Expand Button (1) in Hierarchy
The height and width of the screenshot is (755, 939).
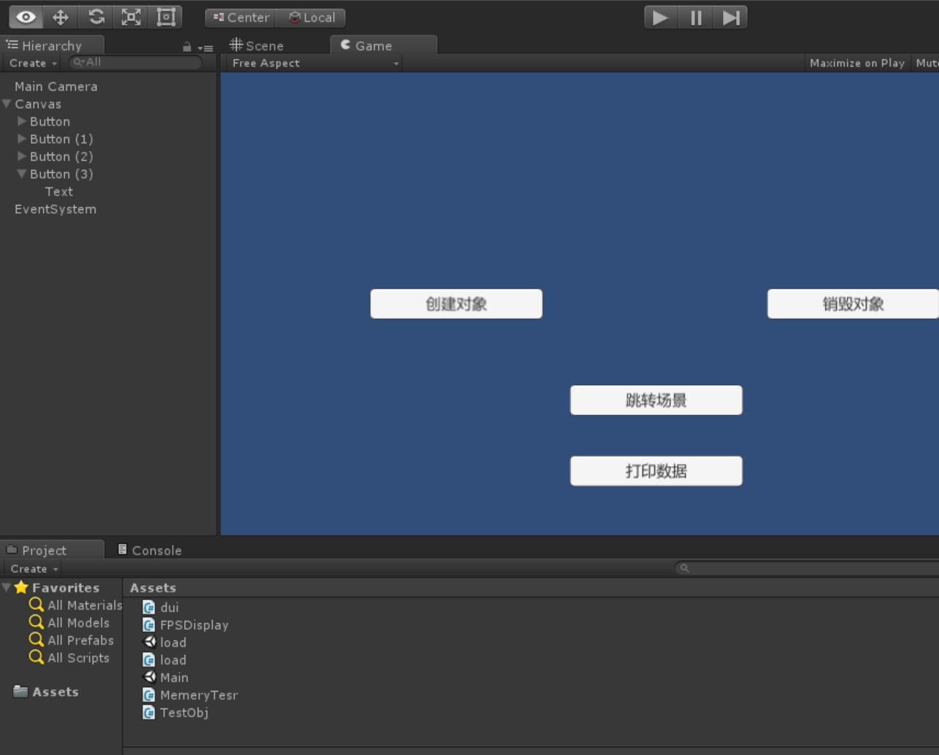click(22, 139)
